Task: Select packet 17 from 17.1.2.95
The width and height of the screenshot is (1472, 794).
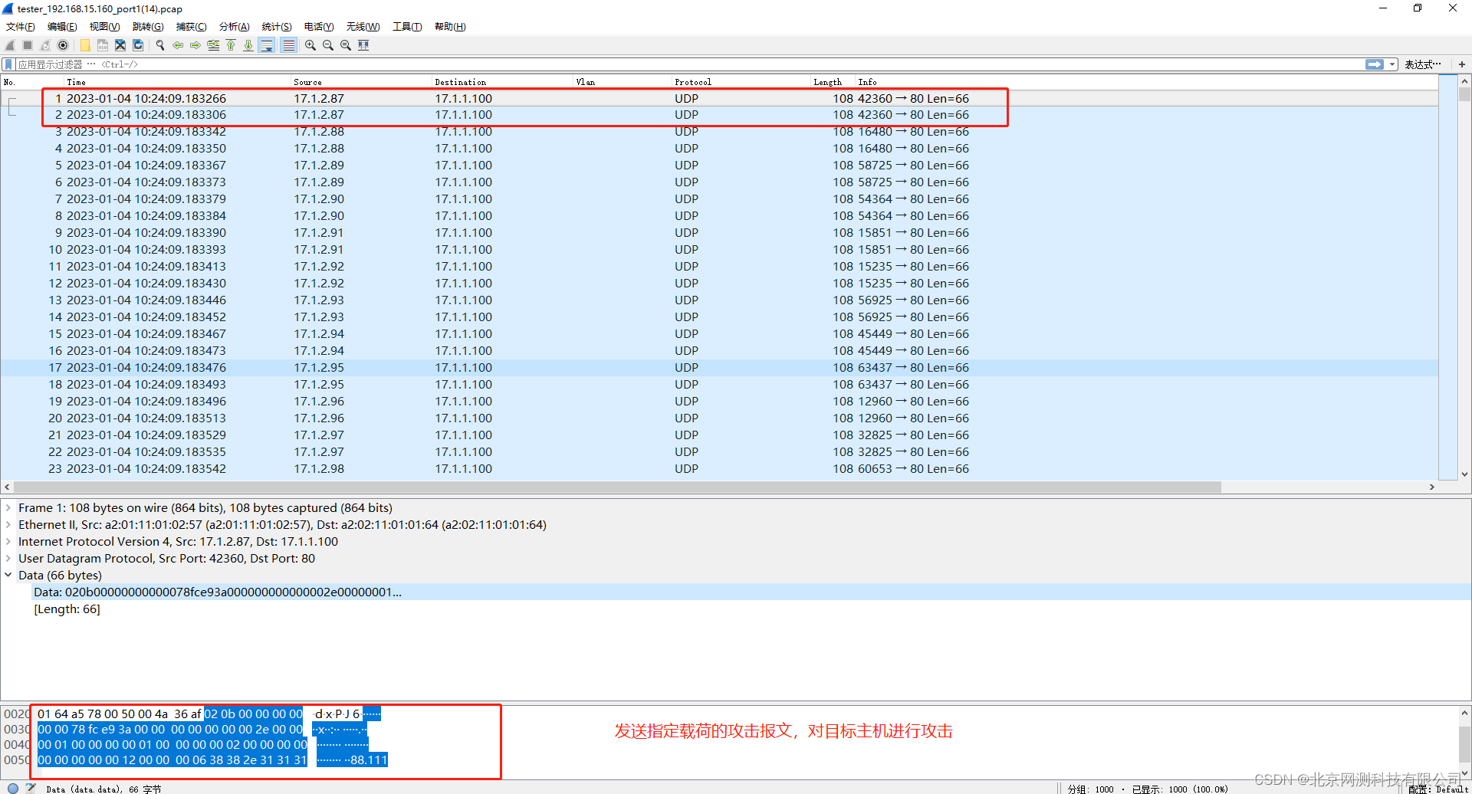Action: (719, 367)
